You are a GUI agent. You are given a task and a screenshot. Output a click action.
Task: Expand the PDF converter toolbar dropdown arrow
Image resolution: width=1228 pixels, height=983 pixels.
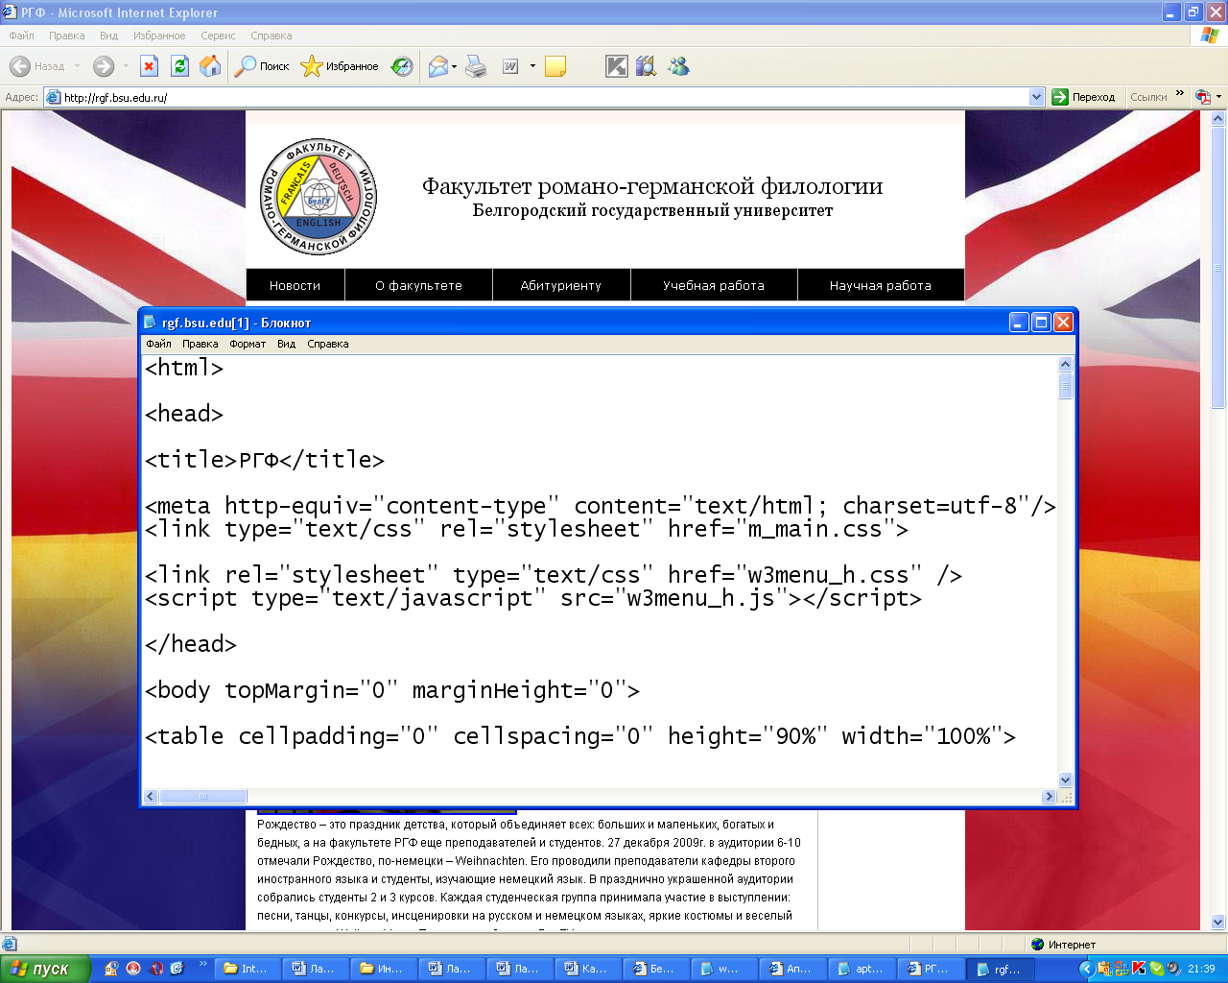(1218, 97)
